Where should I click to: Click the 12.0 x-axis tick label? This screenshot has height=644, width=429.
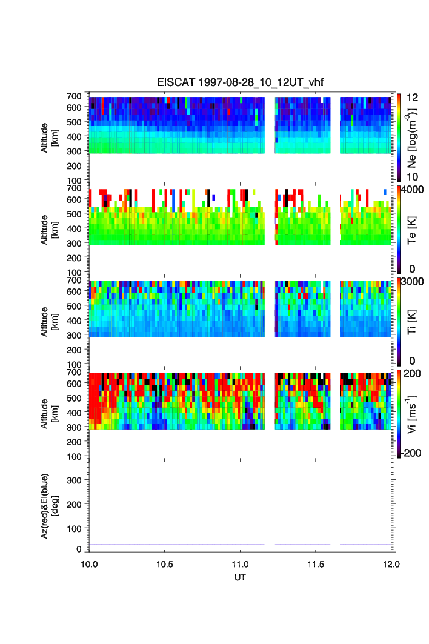coord(391,564)
